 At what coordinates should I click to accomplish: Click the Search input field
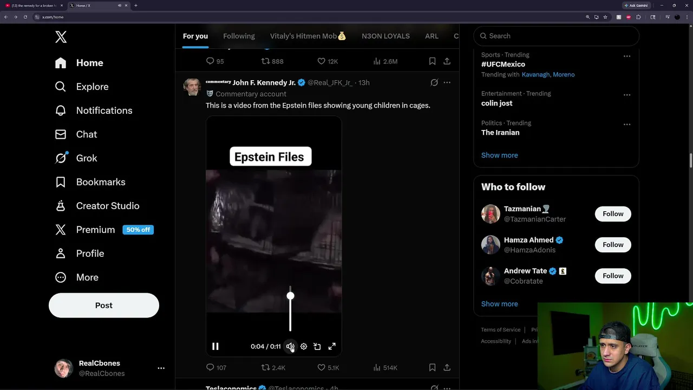[557, 36]
